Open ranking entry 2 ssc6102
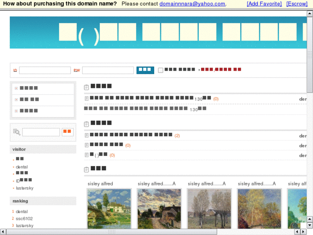Screen dimensions: 313x235 click(x=24, y=219)
